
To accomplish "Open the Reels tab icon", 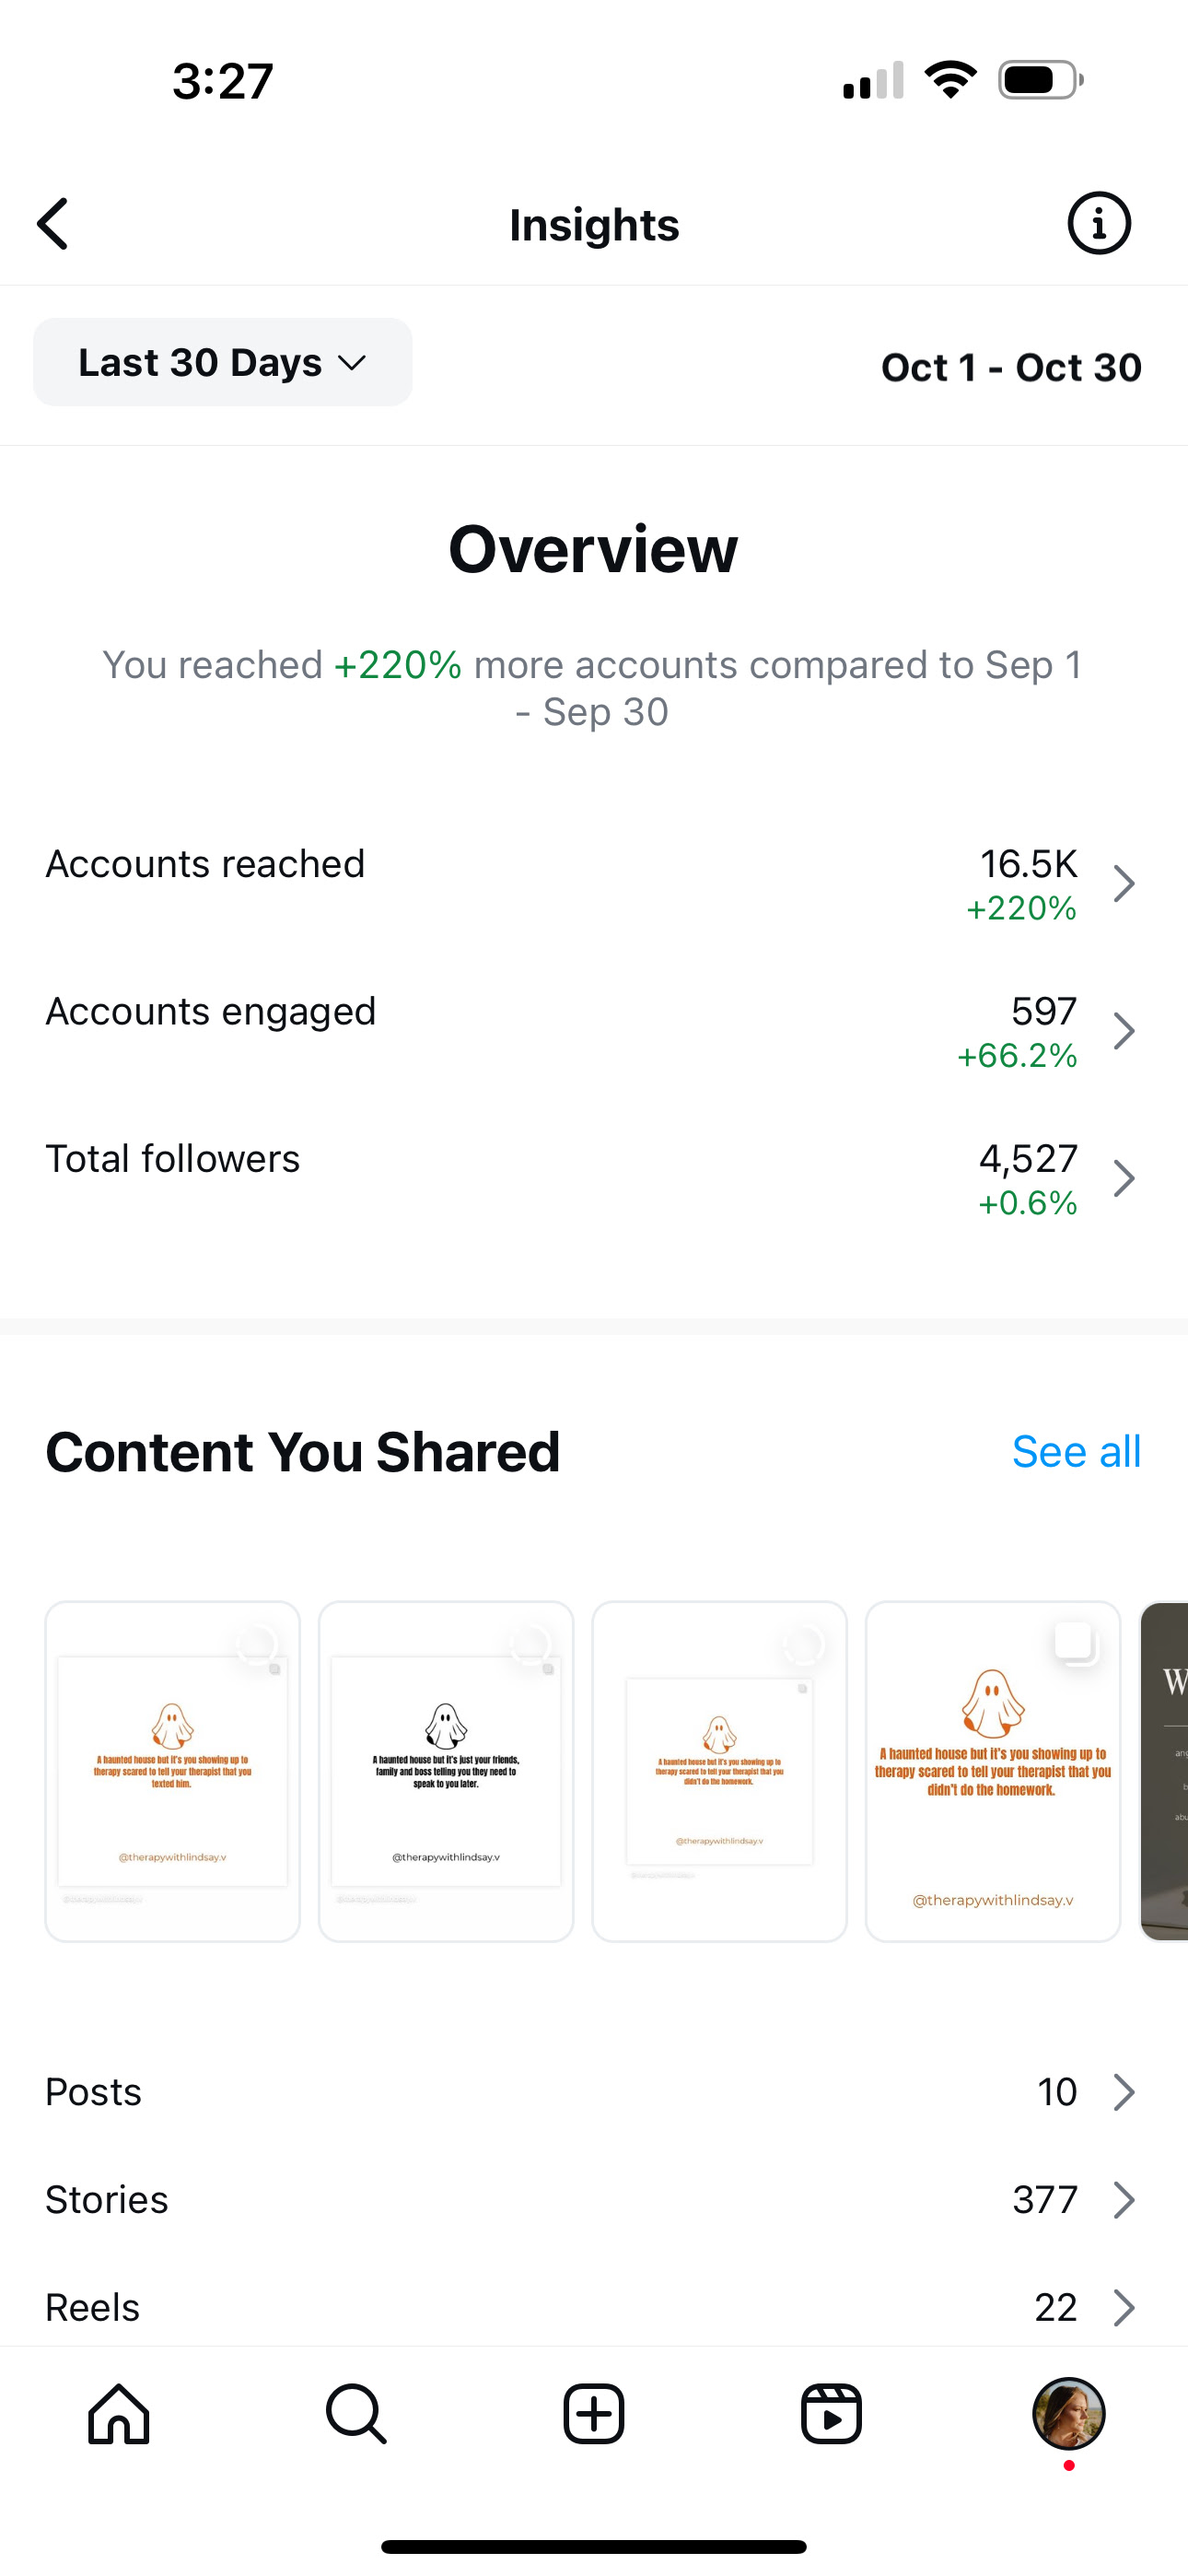I will (x=831, y=2413).
